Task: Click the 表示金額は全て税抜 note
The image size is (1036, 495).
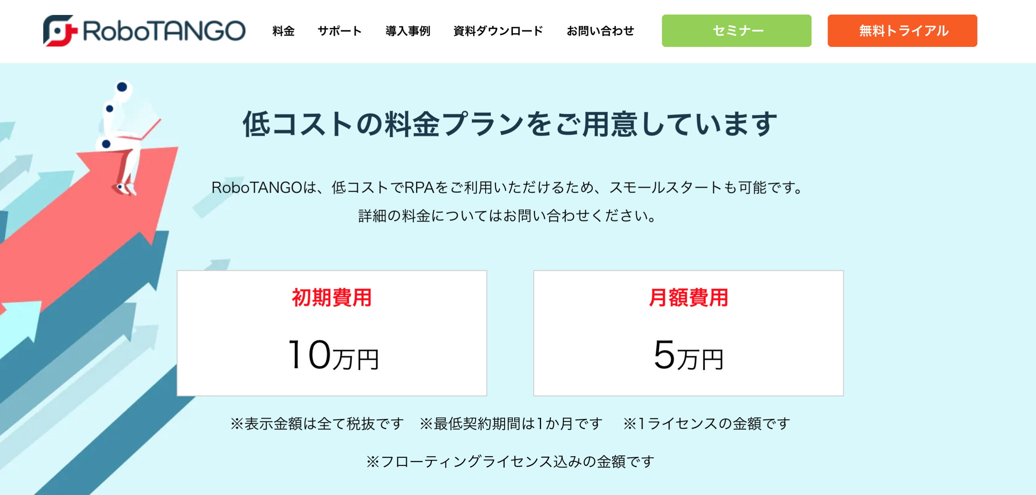Action: pos(317,424)
